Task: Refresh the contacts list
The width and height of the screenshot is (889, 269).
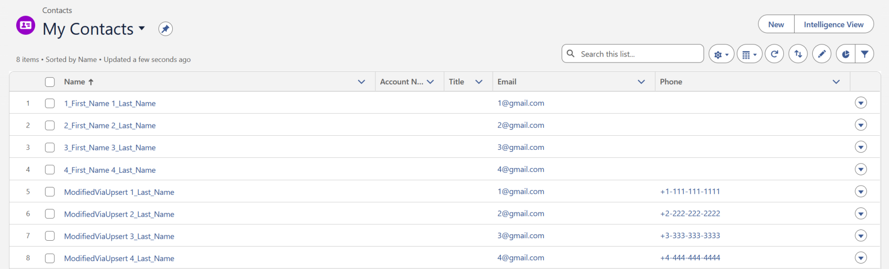Action: (x=775, y=54)
